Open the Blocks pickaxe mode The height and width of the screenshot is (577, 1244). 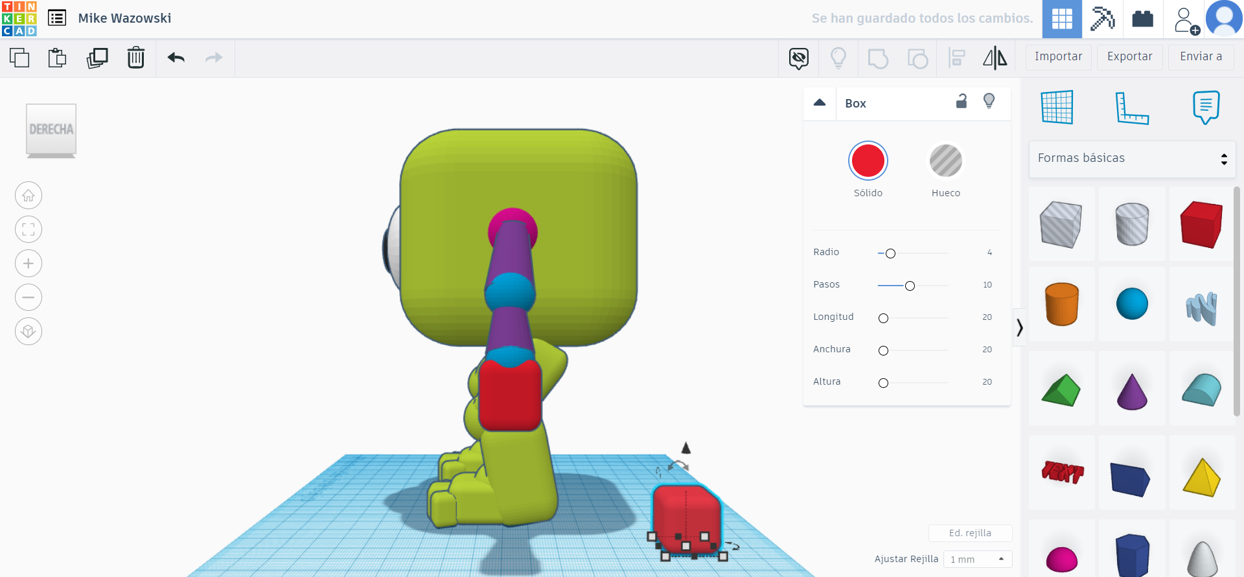(1102, 19)
